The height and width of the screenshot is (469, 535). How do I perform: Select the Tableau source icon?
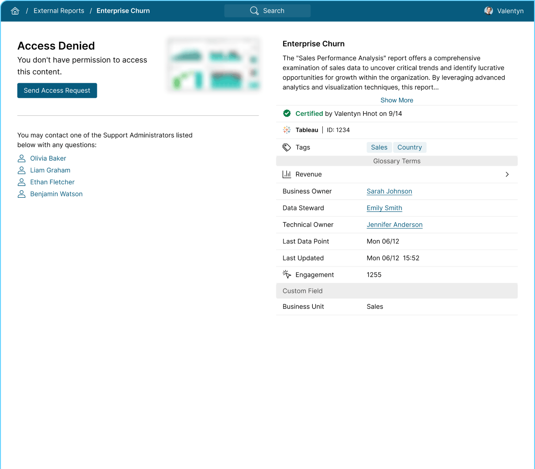[x=286, y=129]
